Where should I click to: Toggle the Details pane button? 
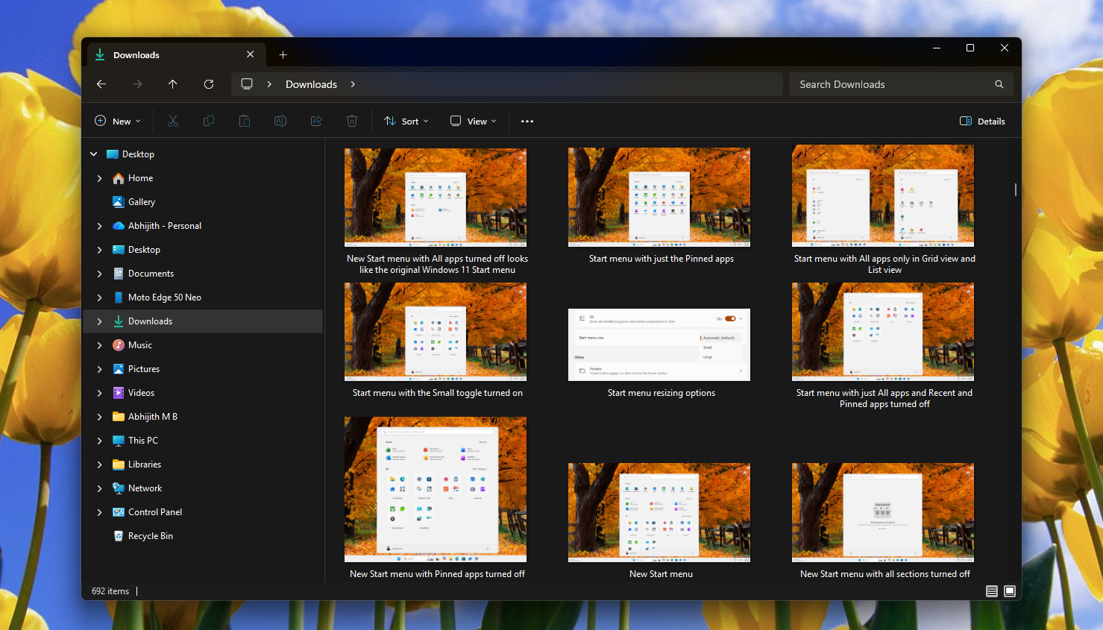(982, 121)
